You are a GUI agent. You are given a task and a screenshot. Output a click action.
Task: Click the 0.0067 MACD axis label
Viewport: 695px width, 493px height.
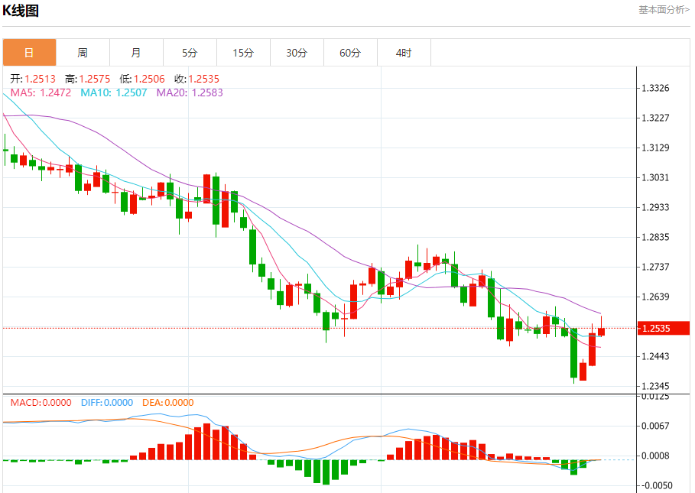pyautogui.click(x=655, y=426)
